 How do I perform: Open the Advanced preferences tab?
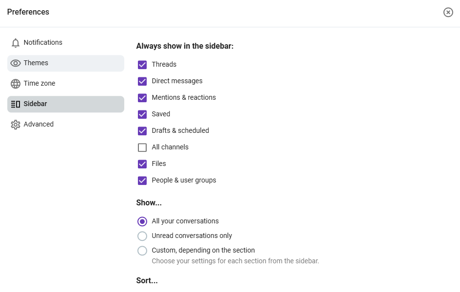tap(66, 125)
